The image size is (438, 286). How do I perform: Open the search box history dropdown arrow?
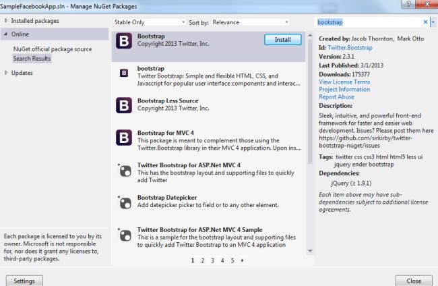pos(433,22)
